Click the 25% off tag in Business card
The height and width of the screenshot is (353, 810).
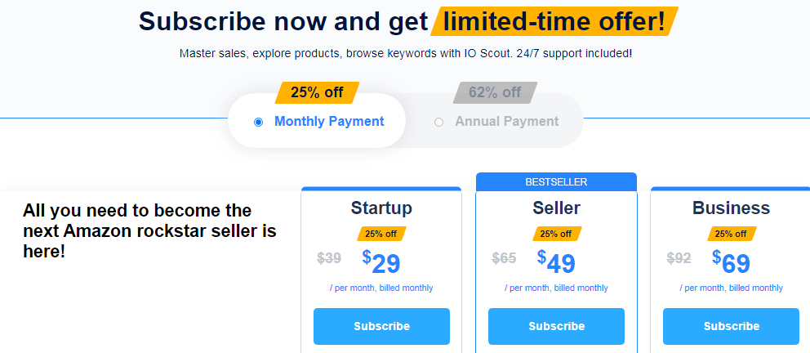731,234
